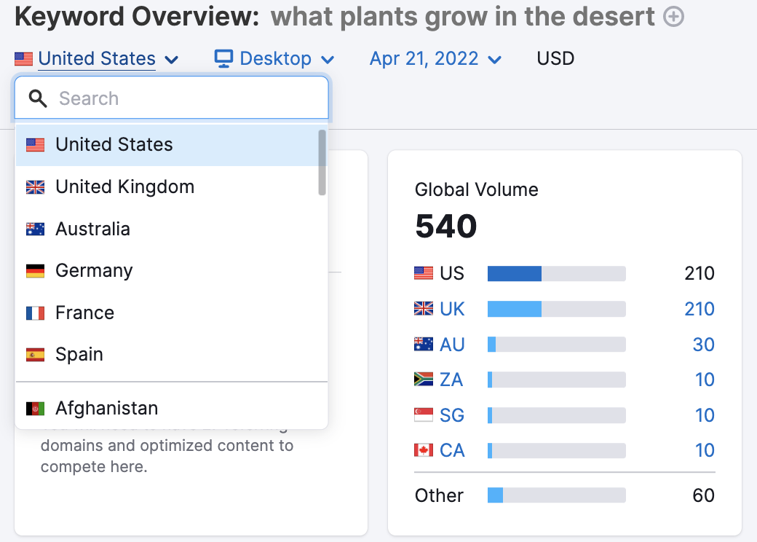Click the Desktop monitor icon

[223, 58]
